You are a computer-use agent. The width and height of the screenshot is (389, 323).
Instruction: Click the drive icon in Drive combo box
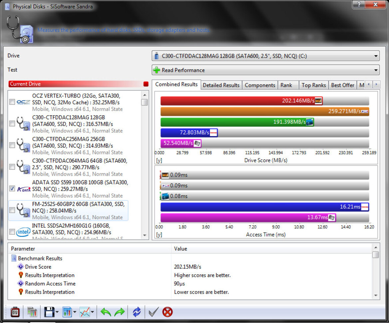pos(156,56)
